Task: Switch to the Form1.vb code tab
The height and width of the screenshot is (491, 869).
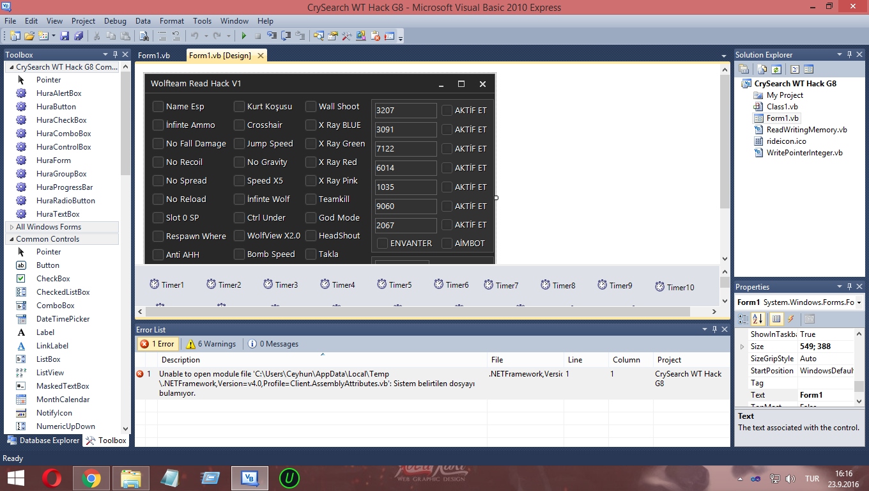Action: click(x=154, y=56)
